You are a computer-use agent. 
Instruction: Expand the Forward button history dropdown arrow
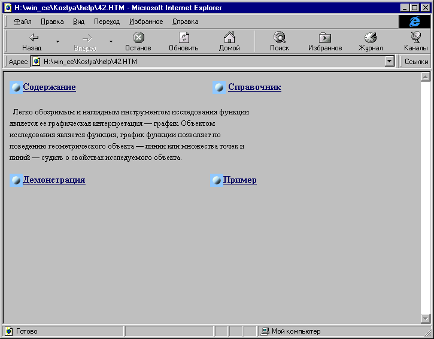(111, 42)
